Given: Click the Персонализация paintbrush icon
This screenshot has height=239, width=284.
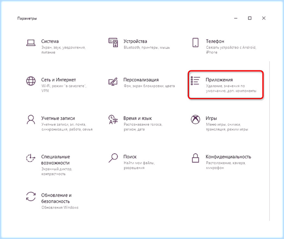Looking at the screenshot, I should tap(113, 82).
